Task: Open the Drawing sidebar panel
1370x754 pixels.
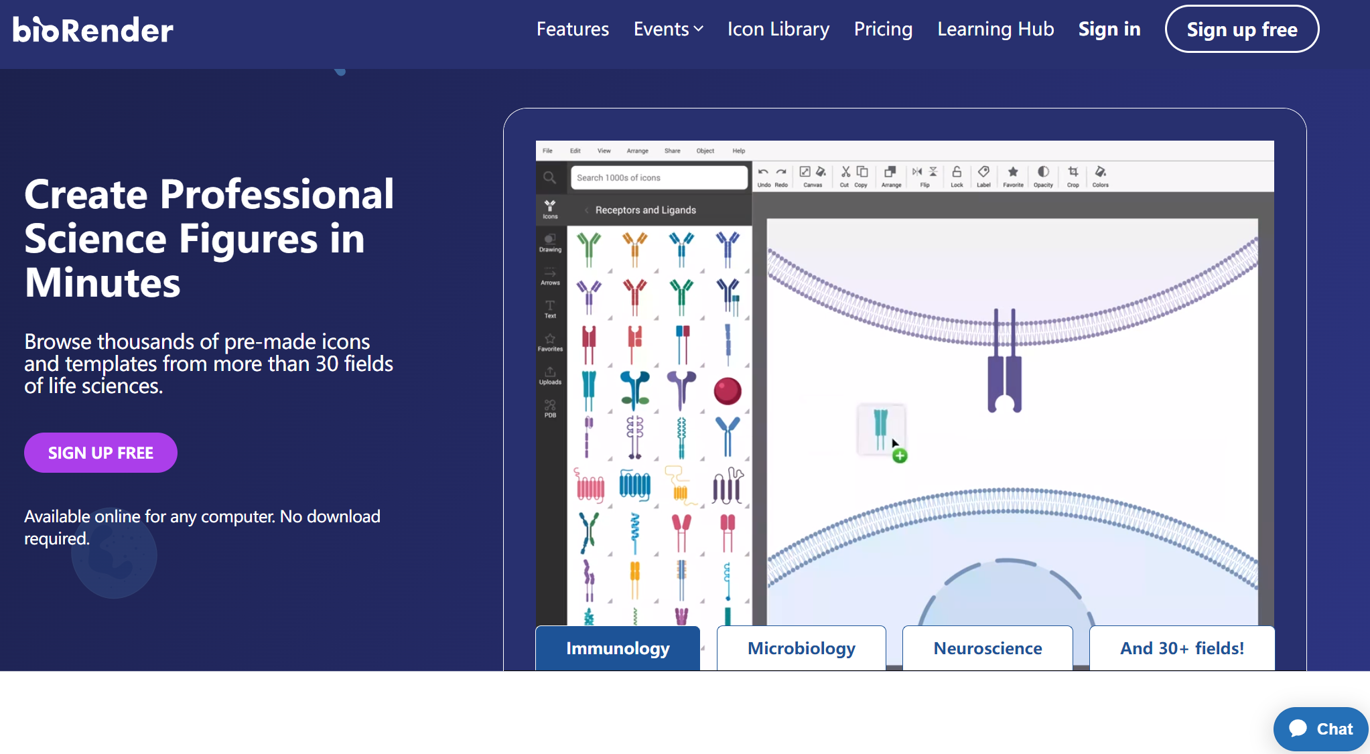Action: [x=550, y=242]
